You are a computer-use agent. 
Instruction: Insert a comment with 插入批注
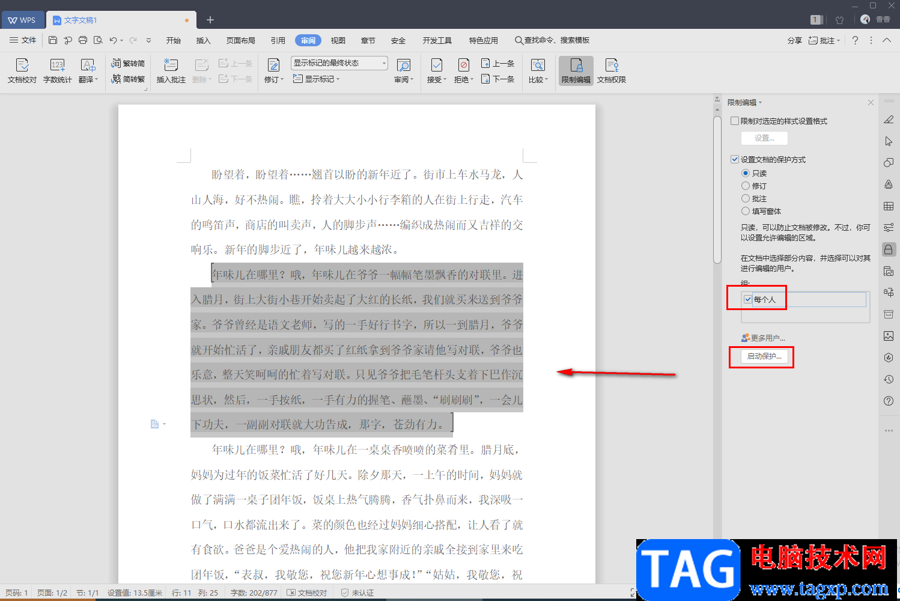[x=171, y=71]
